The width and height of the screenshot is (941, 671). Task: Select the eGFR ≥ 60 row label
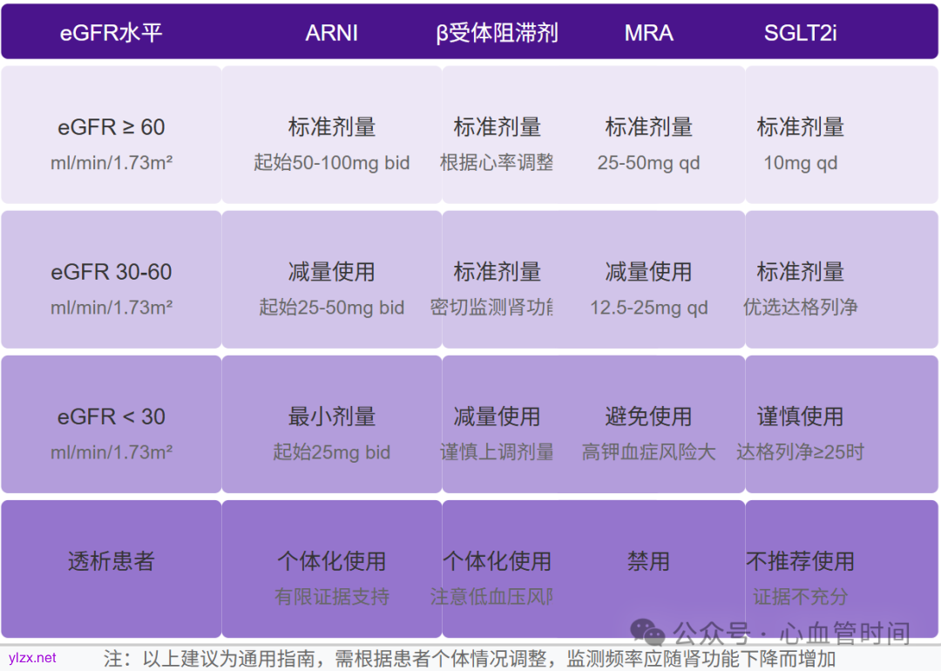(x=111, y=127)
